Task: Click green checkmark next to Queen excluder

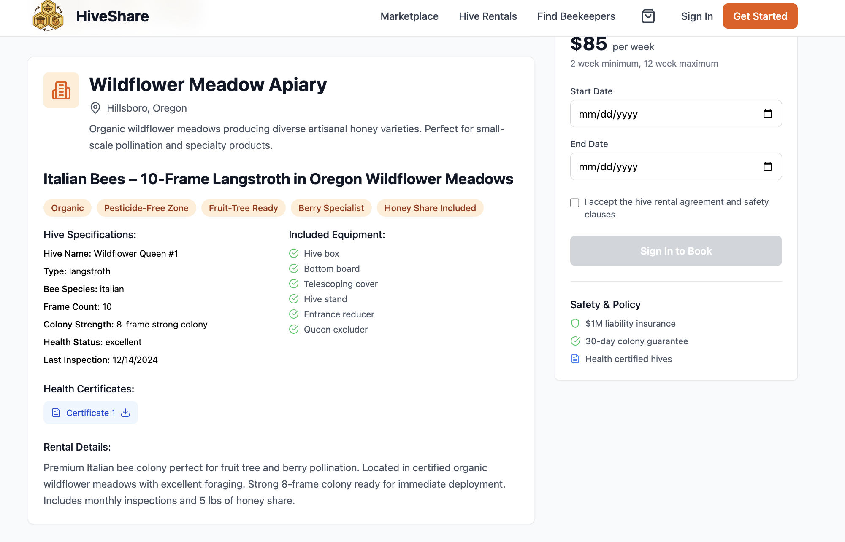Action: 294,329
